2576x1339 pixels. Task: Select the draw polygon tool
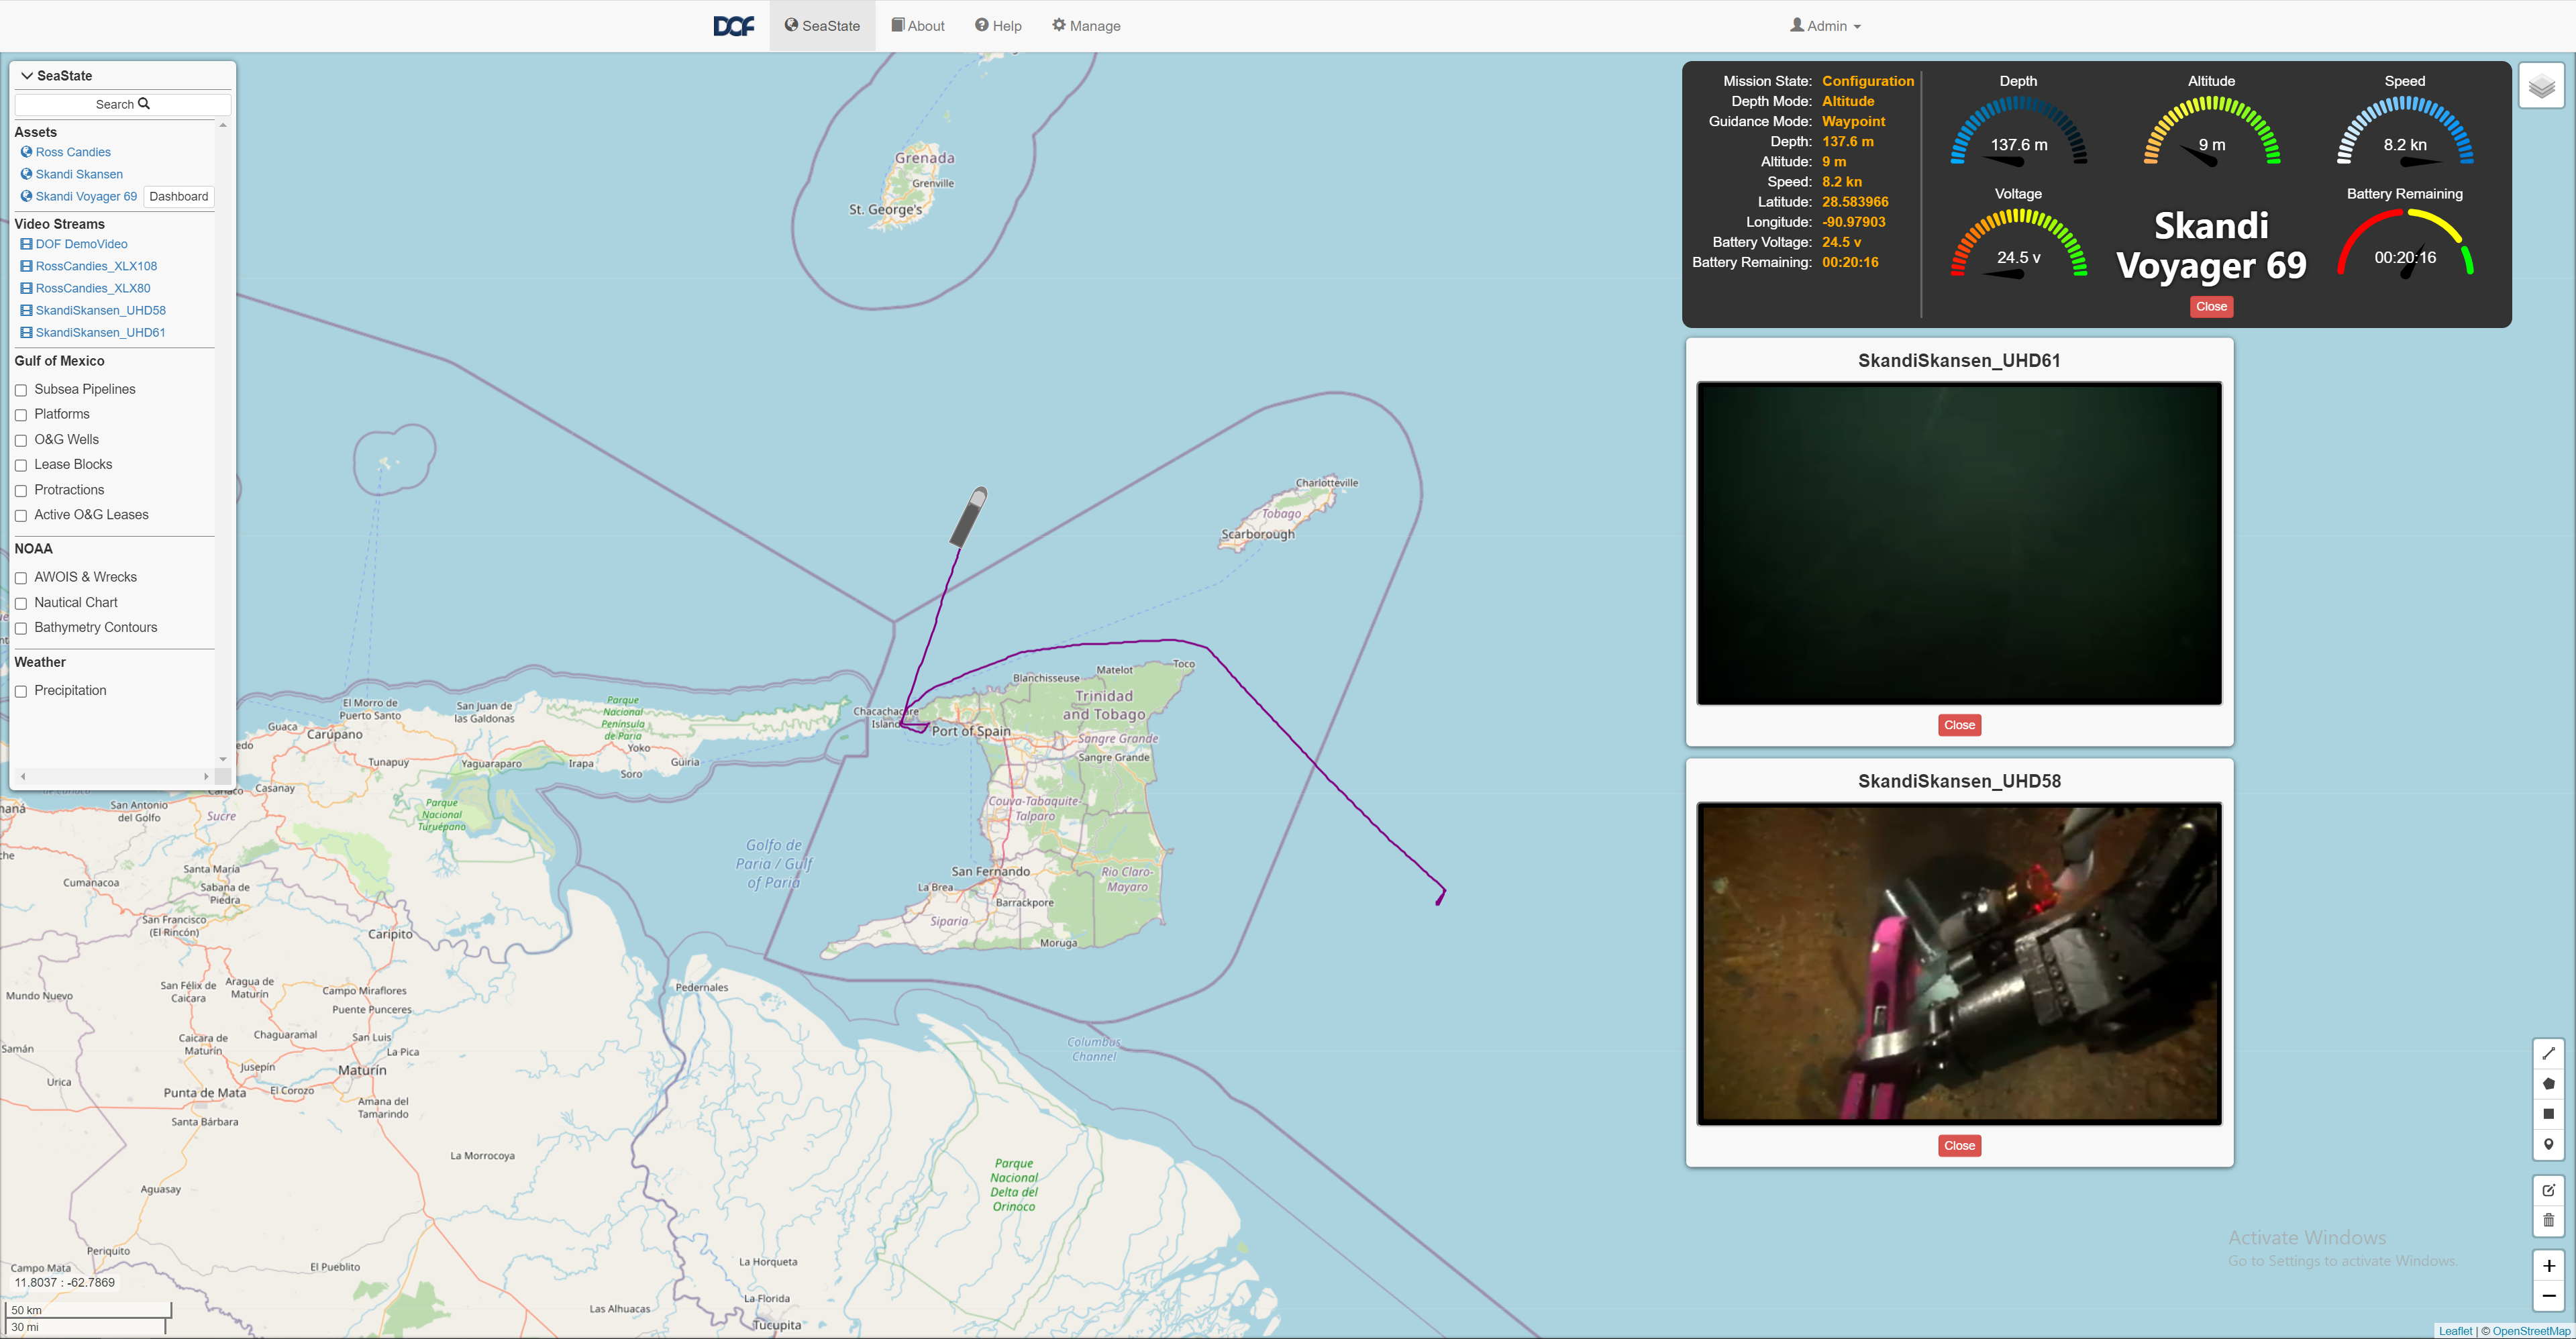pos(2548,1083)
